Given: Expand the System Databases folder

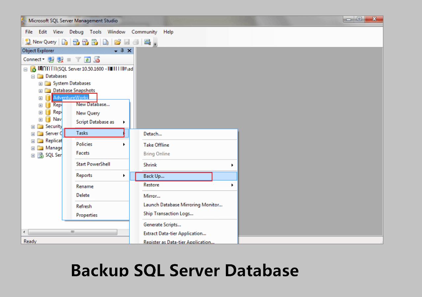Looking at the screenshot, I should [41, 83].
